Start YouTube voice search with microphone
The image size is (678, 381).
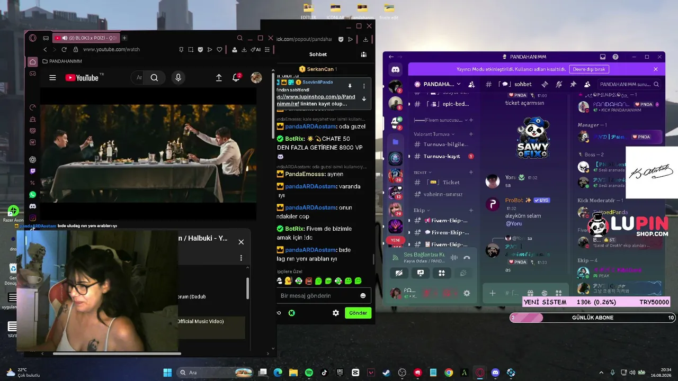coord(178,78)
